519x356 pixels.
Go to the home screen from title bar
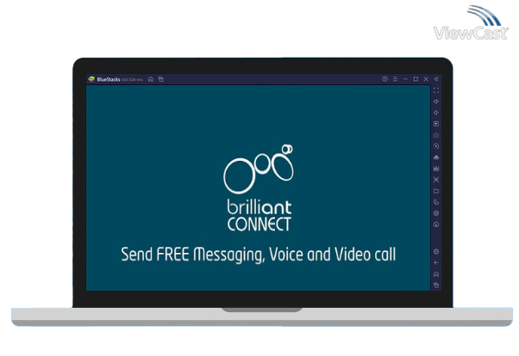pyautogui.click(x=151, y=79)
